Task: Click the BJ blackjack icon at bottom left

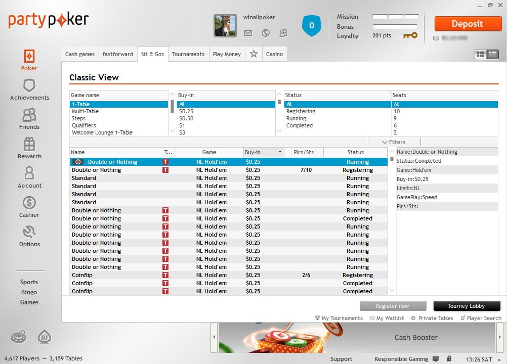Action: 45,337
